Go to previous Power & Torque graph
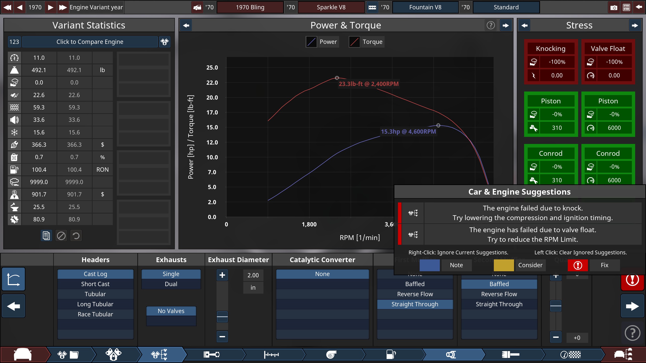The image size is (646, 363). [x=186, y=25]
